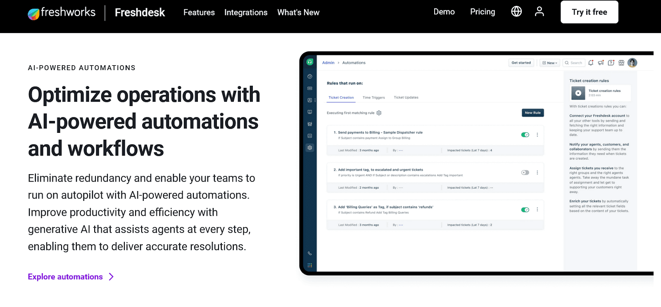Open the help question mark icon
The width and height of the screenshot is (661, 307).
click(x=611, y=63)
